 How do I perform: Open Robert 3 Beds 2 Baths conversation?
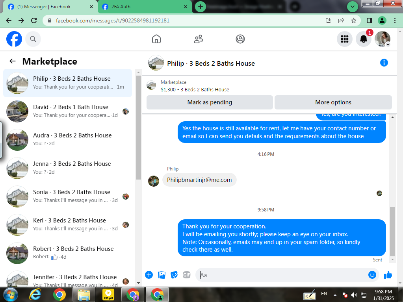pos(68,253)
